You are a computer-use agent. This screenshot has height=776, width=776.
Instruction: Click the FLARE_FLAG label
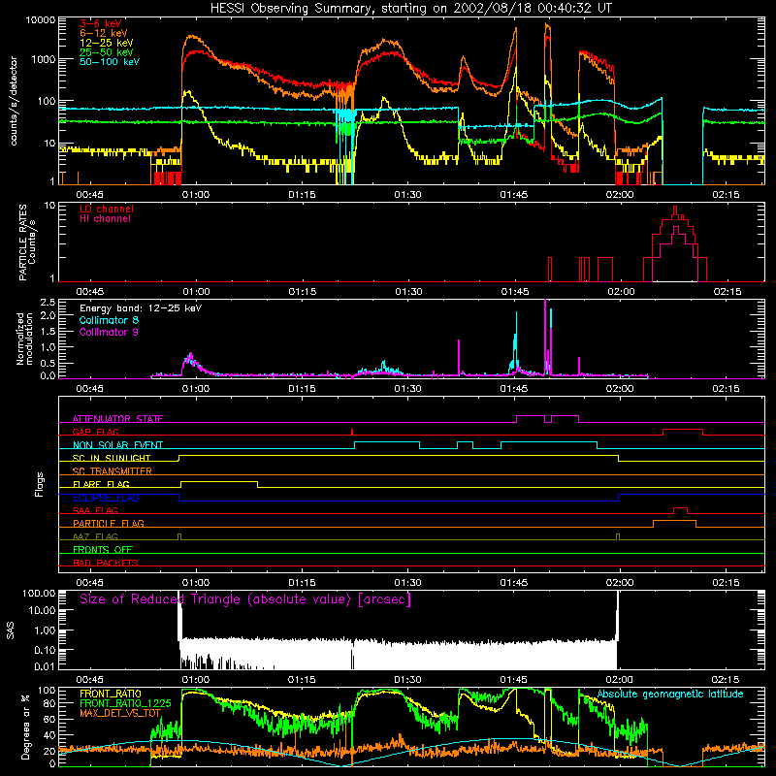pyautogui.click(x=101, y=484)
